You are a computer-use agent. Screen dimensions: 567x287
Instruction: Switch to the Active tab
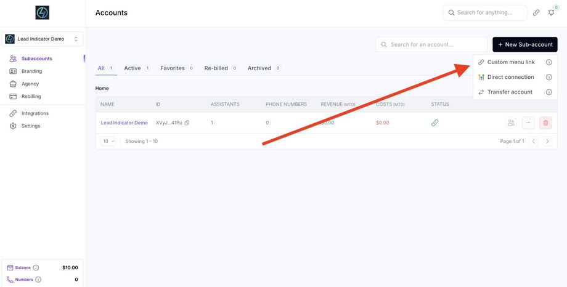pyautogui.click(x=137, y=68)
